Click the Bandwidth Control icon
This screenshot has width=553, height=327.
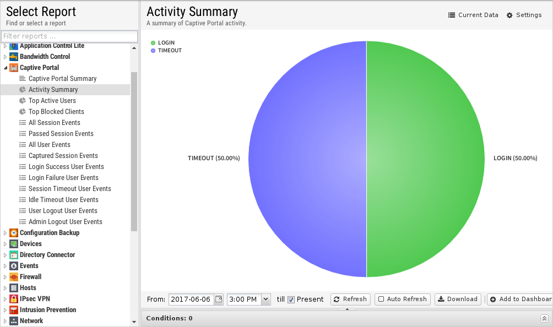pos(14,57)
